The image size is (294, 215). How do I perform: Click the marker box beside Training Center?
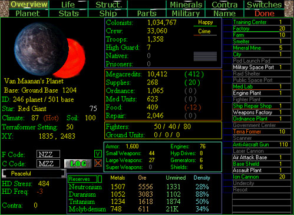pyautogui.click(x=227, y=22)
